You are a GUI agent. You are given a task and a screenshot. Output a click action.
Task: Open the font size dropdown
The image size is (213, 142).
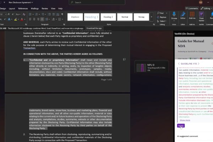tap(6, 14)
